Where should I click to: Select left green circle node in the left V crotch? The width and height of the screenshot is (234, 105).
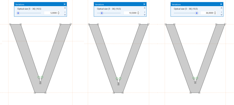point(39,77)
